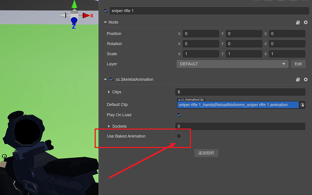Viewport: 312px width, 195px height.
Task: Click the Rotation X input field
Action: point(201,44)
